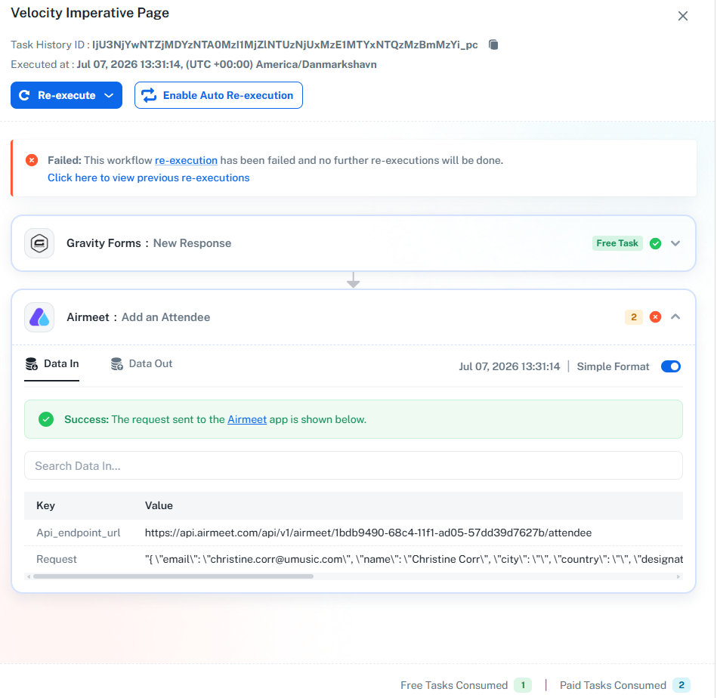Click the Airmeet app logo icon
The width and height of the screenshot is (717, 698).
click(39, 317)
